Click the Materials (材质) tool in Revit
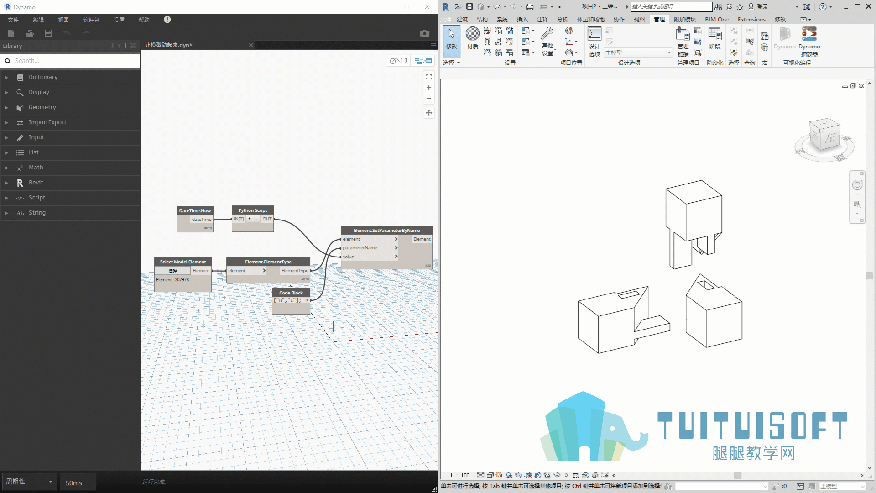 click(473, 38)
